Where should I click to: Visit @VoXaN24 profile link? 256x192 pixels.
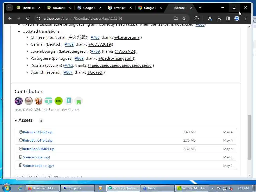click(125, 51)
